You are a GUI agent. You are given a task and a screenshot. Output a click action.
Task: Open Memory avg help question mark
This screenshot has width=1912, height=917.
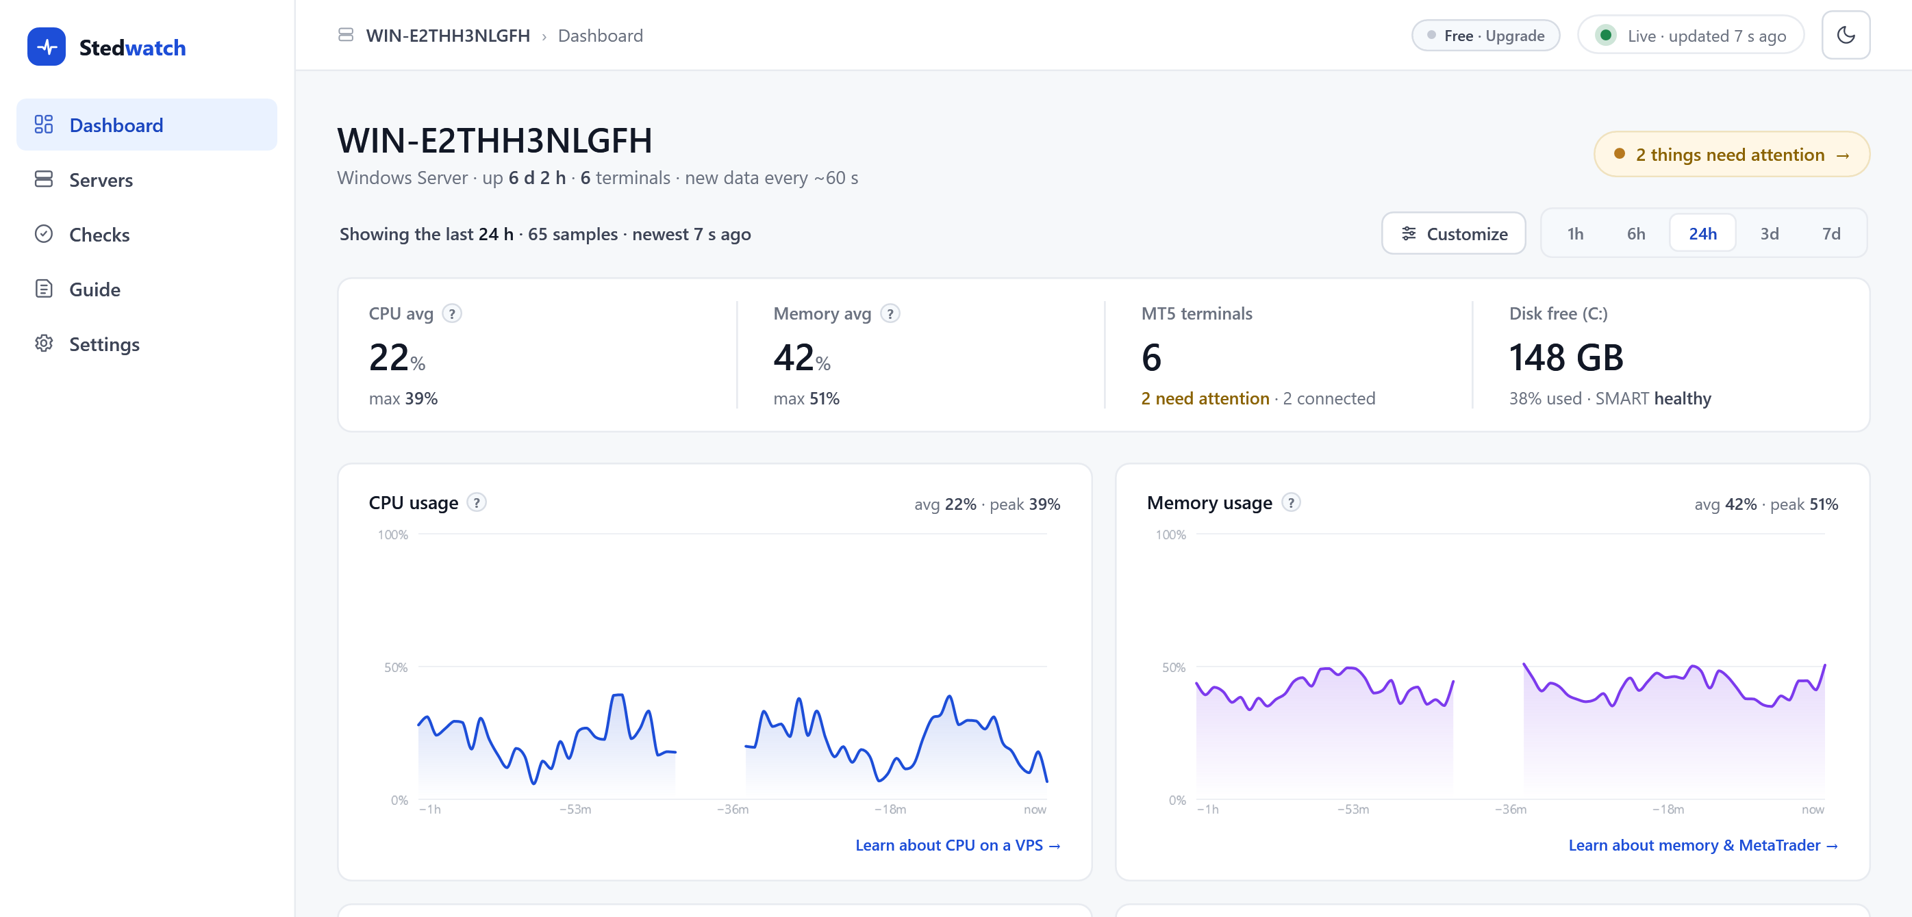pos(890,313)
